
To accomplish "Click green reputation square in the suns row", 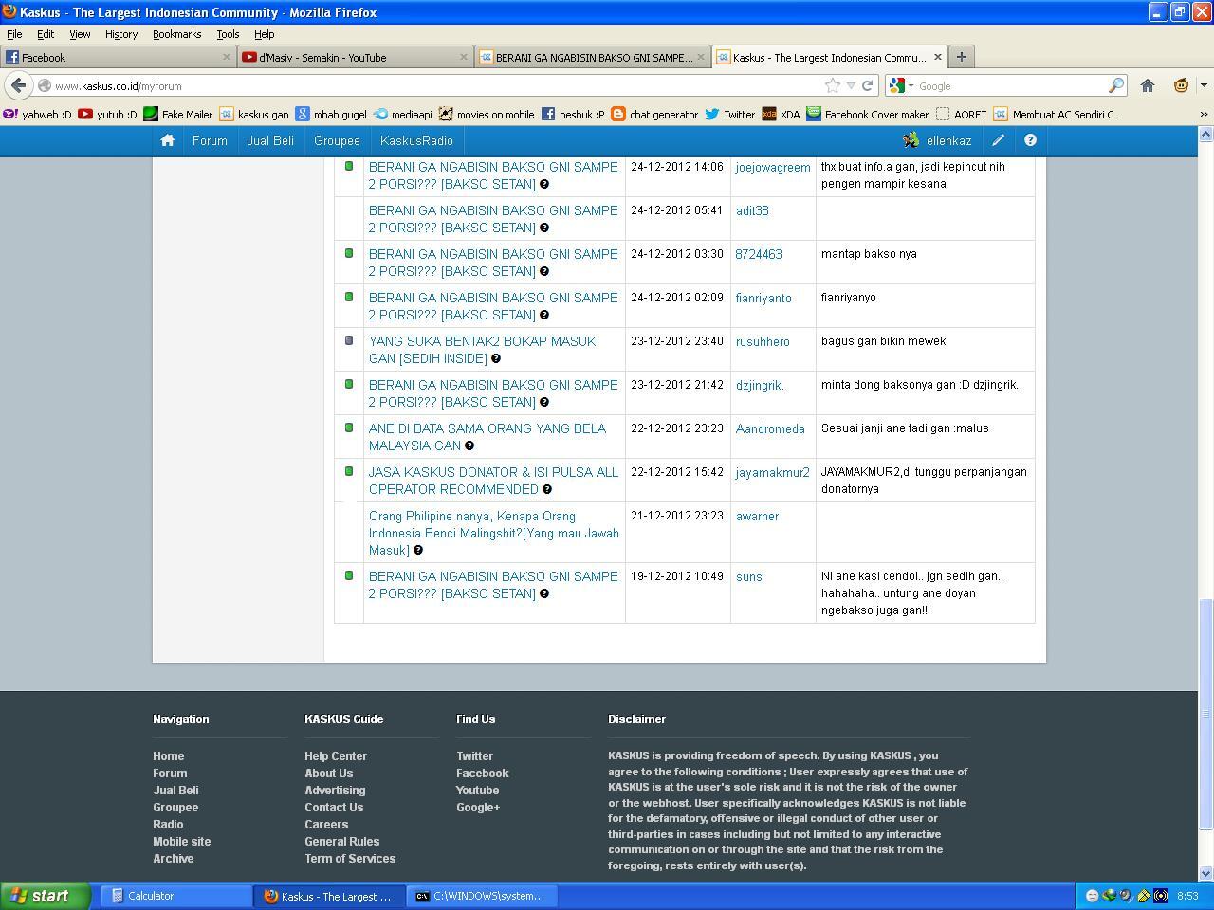I will [349, 575].
